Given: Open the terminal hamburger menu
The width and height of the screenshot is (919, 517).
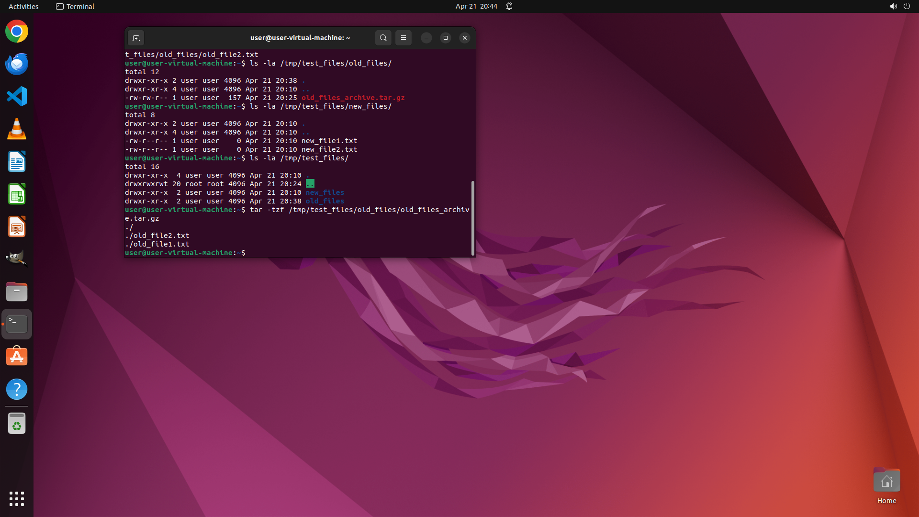Looking at the screenshot, I should (x=403, y=38).
